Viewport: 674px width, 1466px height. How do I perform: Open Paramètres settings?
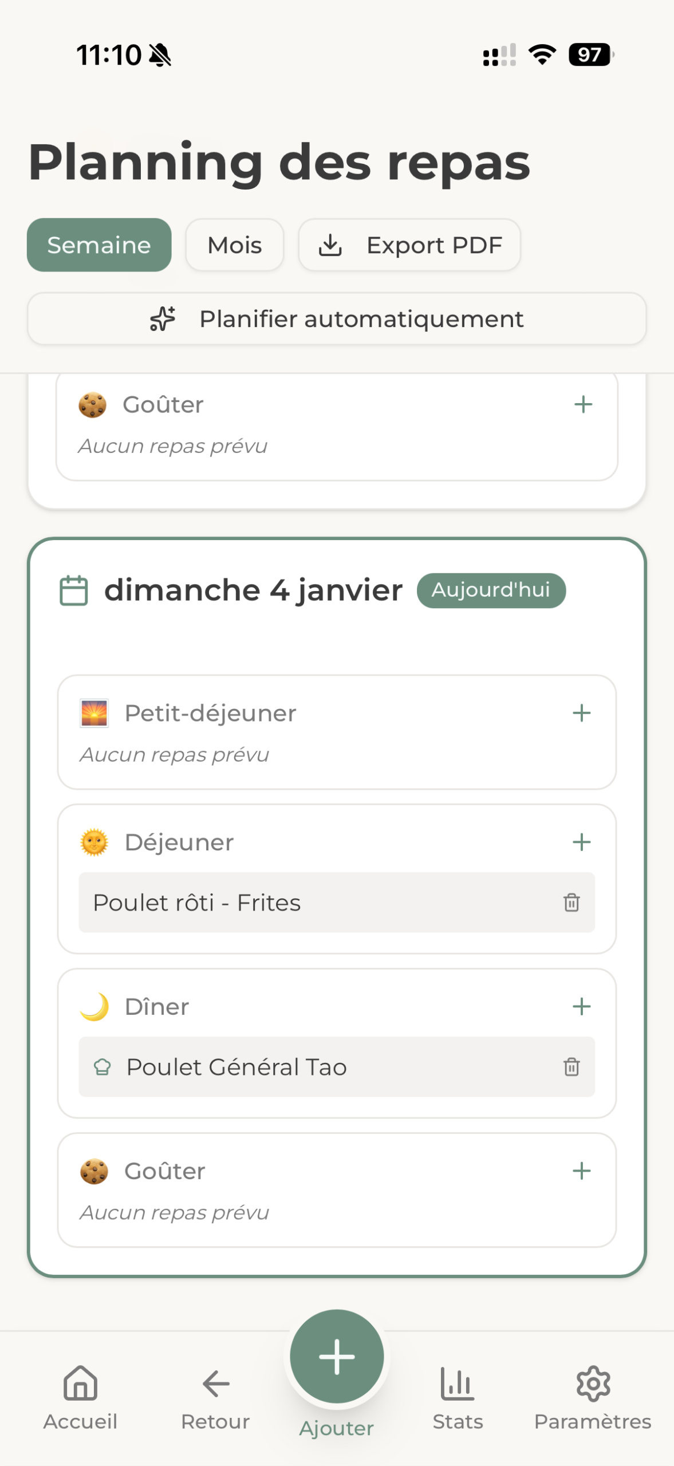coord(593,1396)
